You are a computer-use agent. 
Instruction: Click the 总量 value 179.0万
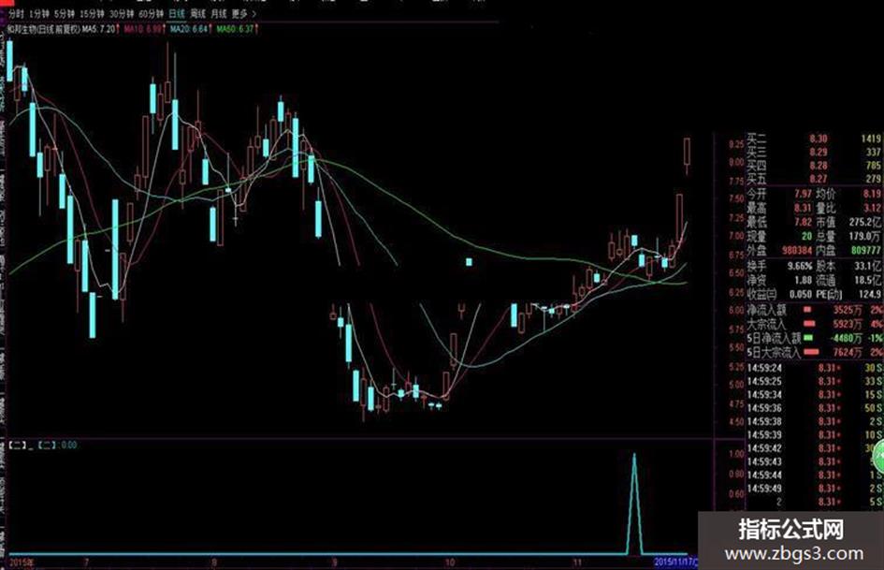[866, 237]
